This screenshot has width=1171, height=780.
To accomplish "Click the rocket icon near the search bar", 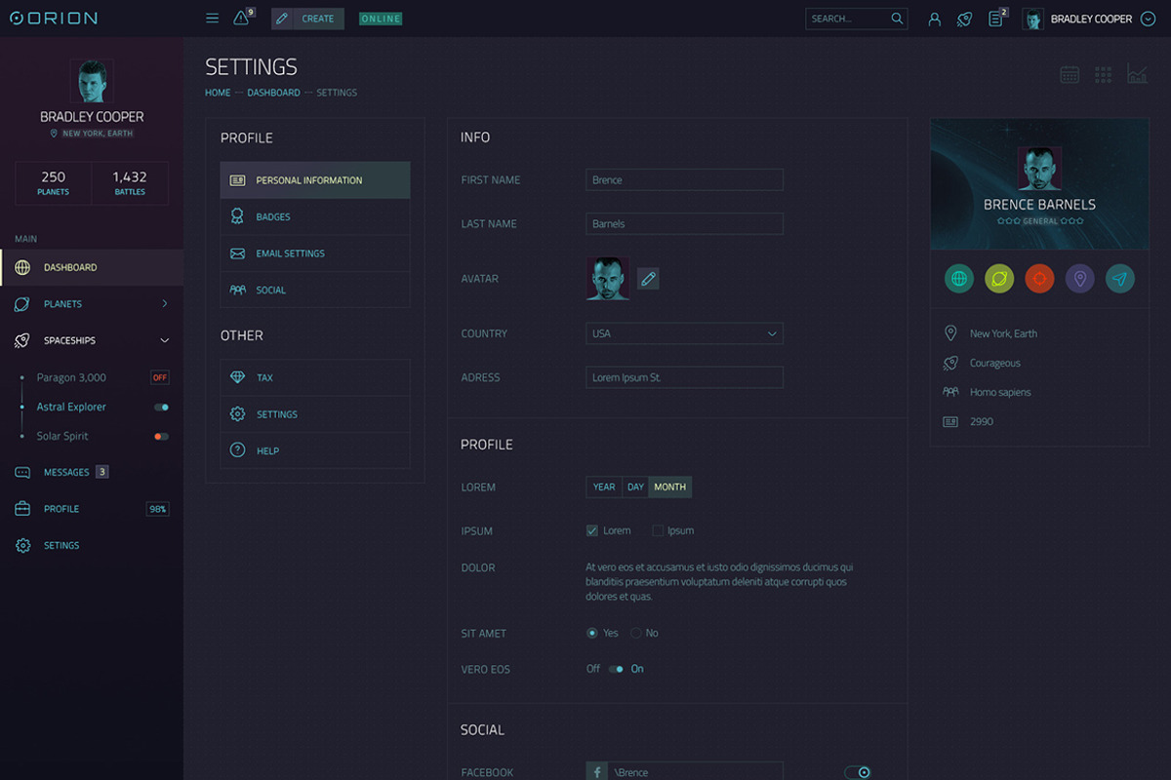I will coord(964,19).
